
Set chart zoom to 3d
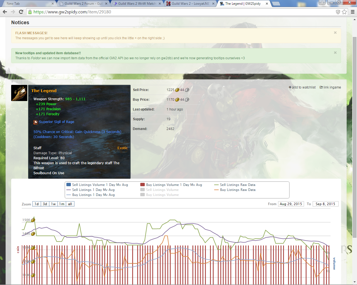point(45,204)
